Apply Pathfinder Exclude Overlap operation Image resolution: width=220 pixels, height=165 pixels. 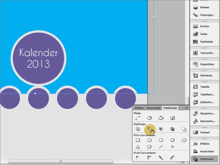point(172,129)
